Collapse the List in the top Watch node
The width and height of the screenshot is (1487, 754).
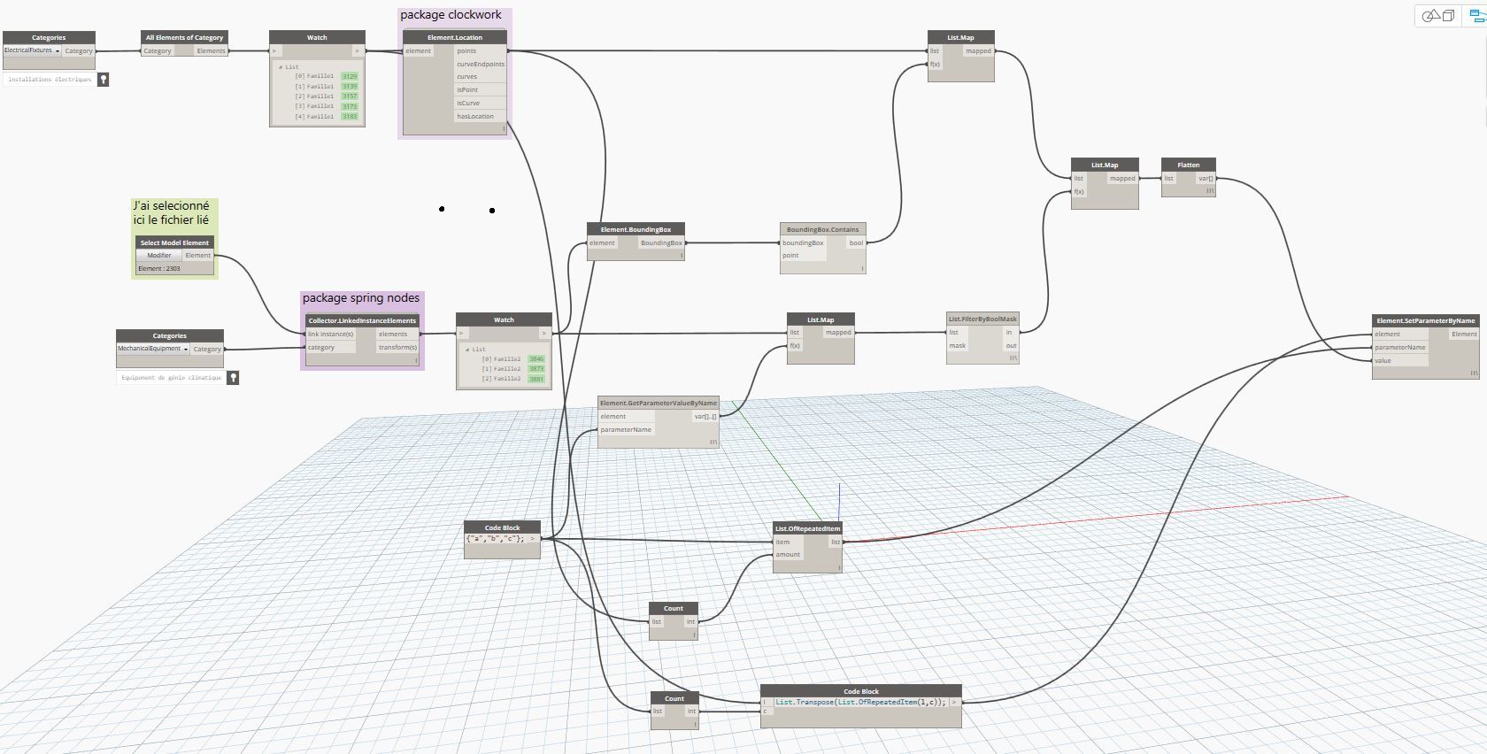(x=281, y=67)
